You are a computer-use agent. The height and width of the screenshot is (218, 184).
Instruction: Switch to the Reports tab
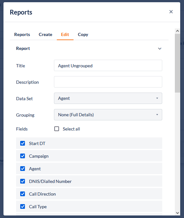(22, 34)
